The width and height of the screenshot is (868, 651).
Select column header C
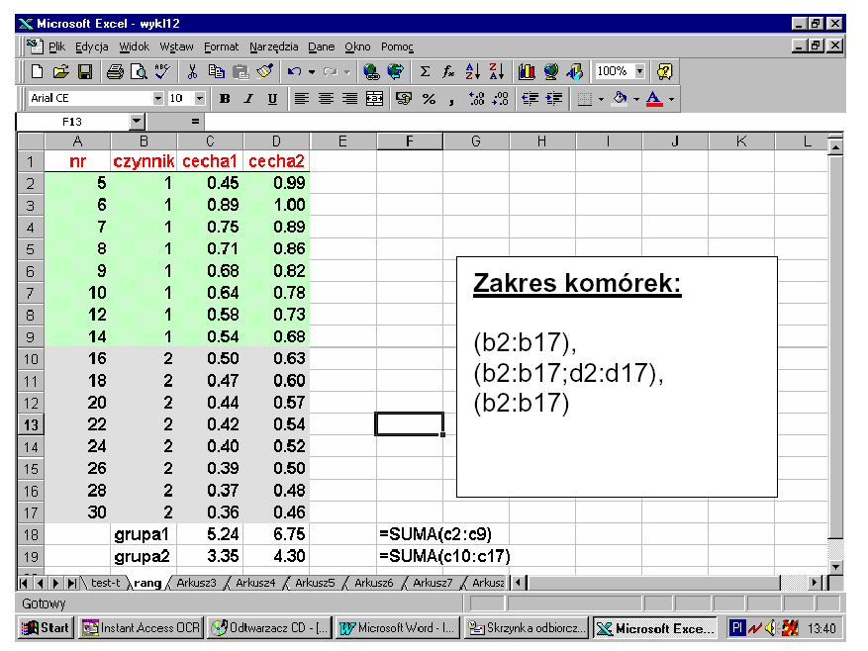(x=210, y=141)
